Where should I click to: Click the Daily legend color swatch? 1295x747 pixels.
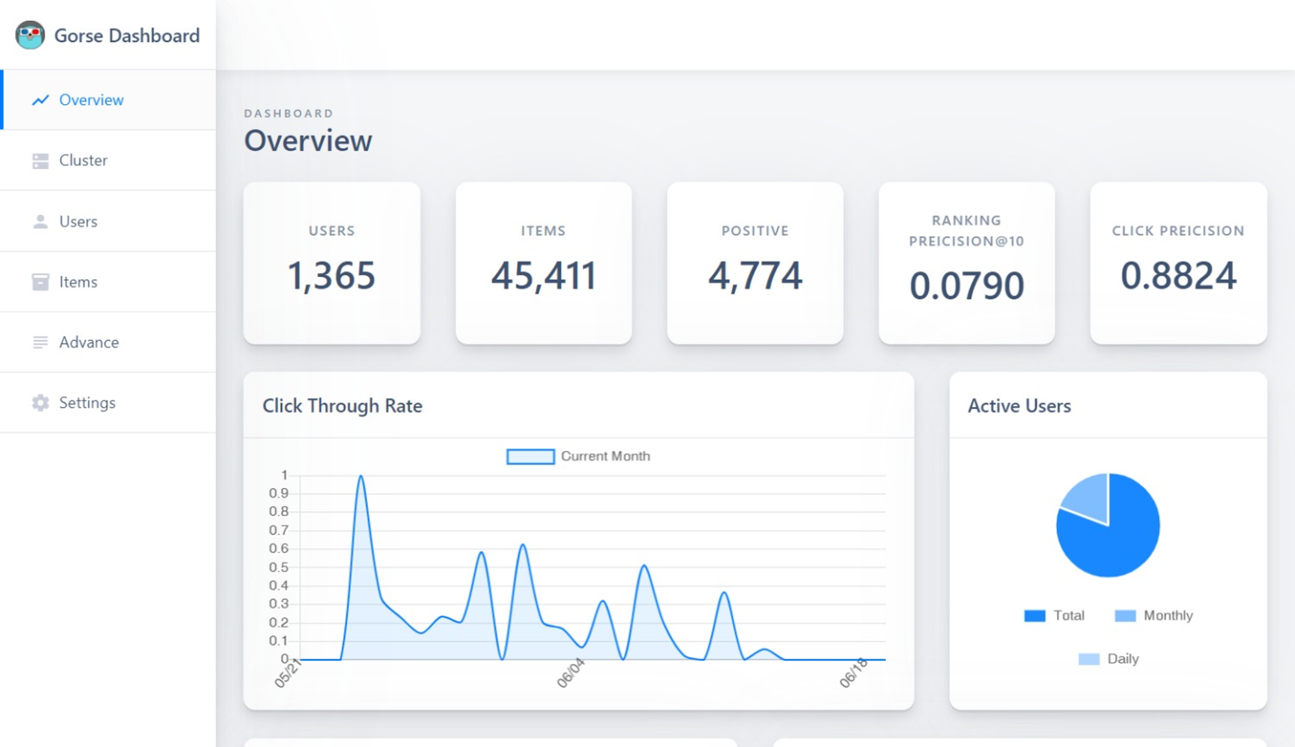pyautogui.click(x=1089, y=659)
